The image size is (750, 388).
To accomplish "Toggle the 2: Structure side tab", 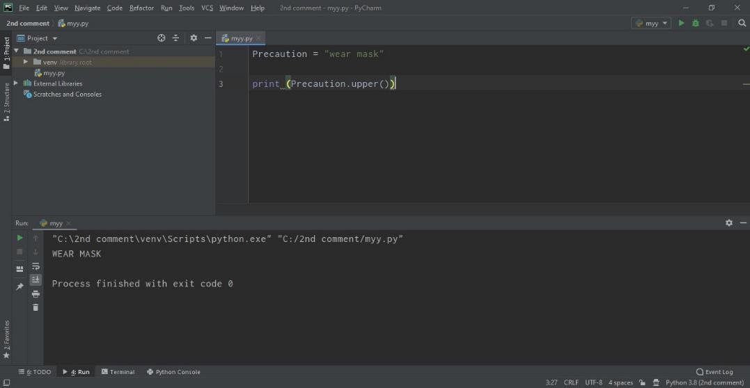I will [x=6, y=102].
